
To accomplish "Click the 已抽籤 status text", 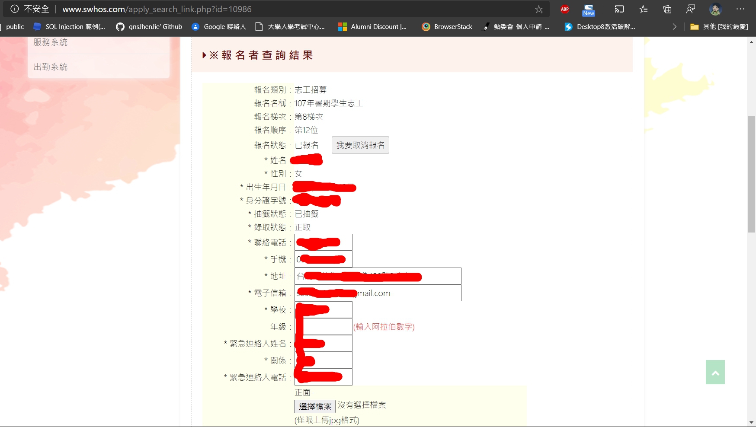I will (307, 214).
